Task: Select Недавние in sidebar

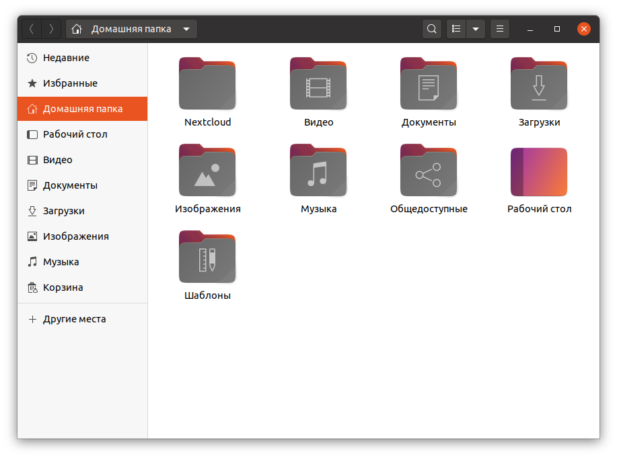Action: pyautogui.click(x=82, y=58)
